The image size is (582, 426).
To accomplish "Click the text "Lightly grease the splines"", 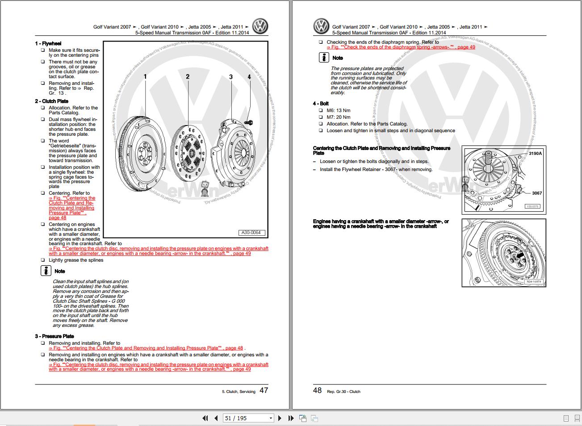I will tap(76, 260).
